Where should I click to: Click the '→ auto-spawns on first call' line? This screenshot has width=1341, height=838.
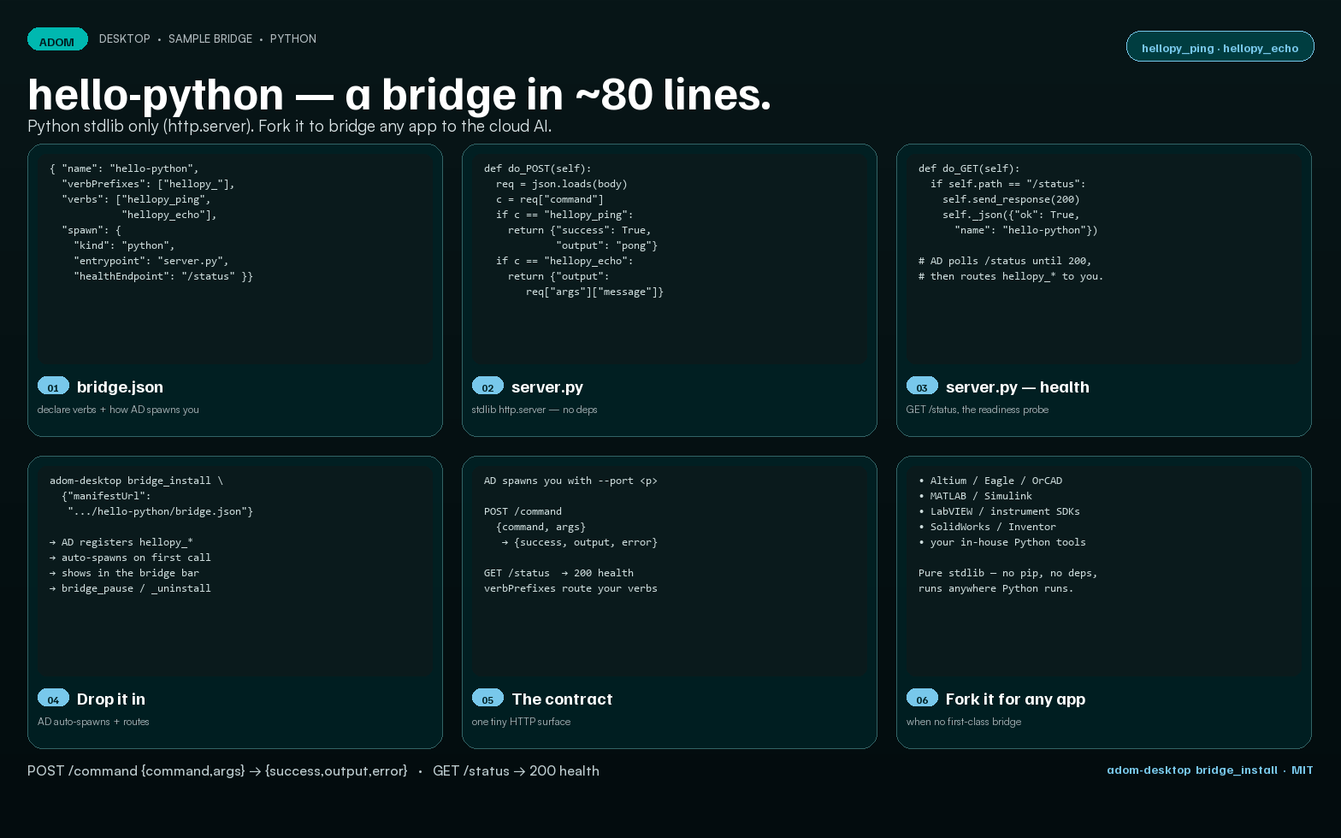130,558
